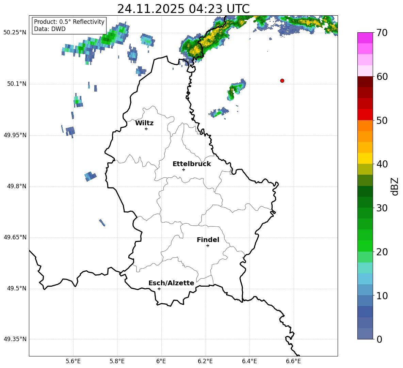
Task: Click the Ettelbruck location cross marker
Action: pyautogui.click(x=183, y=170)
